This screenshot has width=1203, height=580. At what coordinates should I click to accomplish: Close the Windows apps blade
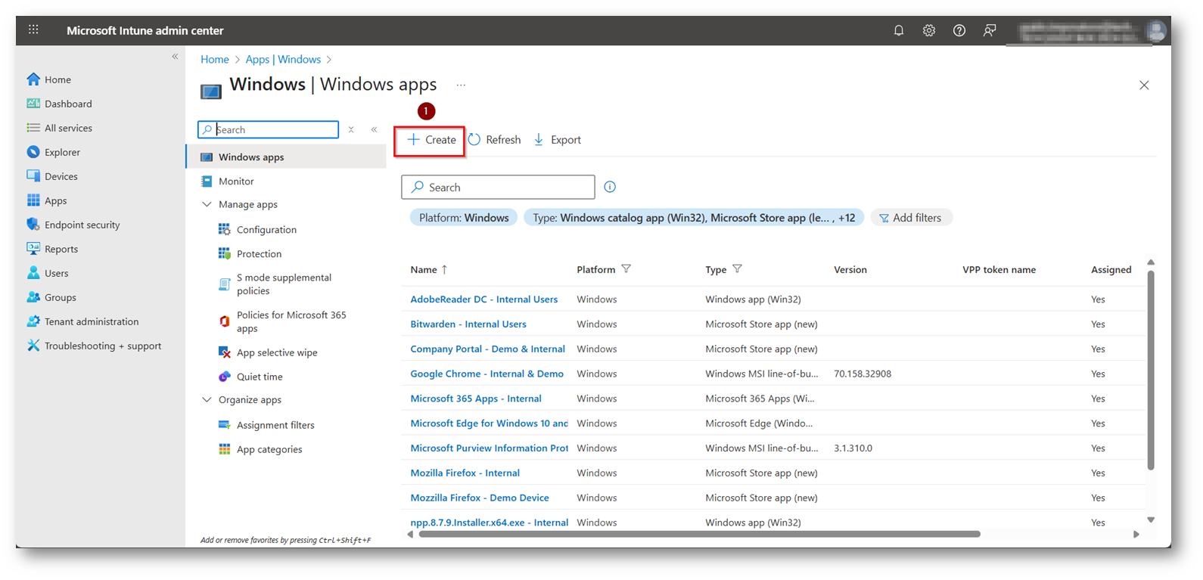1144,85
